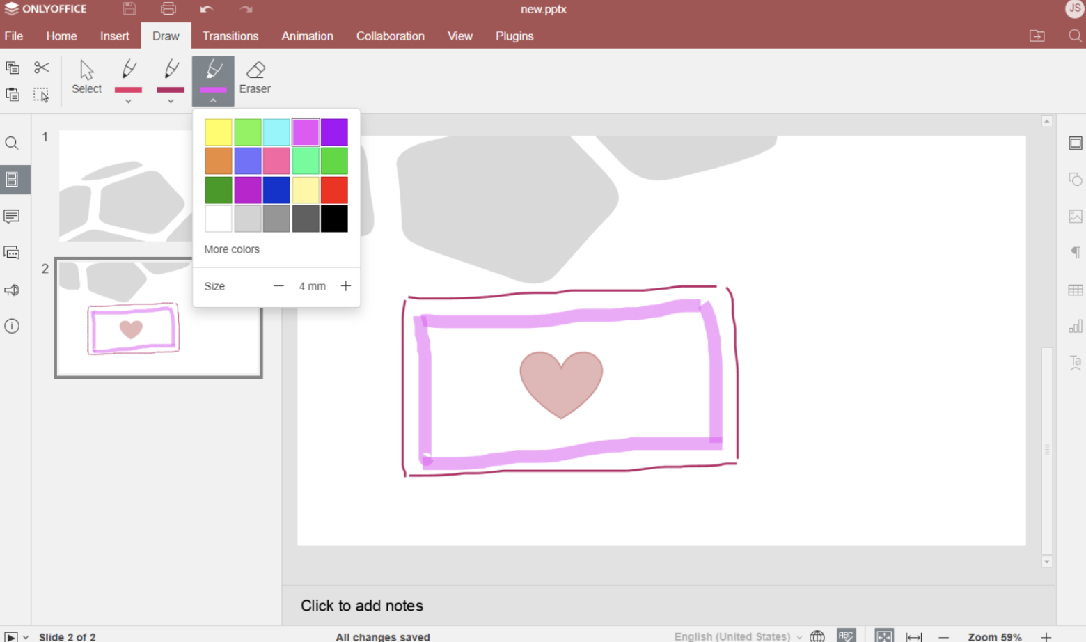Open the Comments panel icon
This screenshot has height=642, width=1086.
tap(12, 217)
